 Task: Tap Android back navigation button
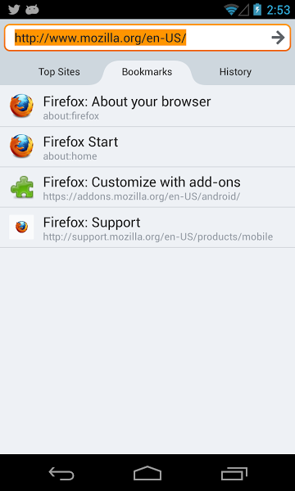(61, 474)
